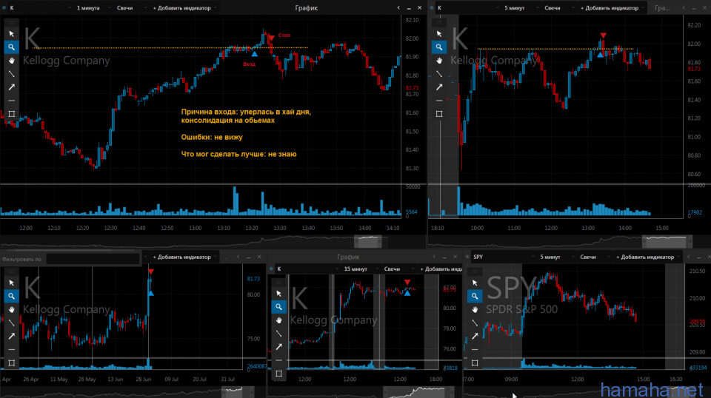Select the pointer tool in the SPY chart
711x398 pixels.
(x=474, y=283)
